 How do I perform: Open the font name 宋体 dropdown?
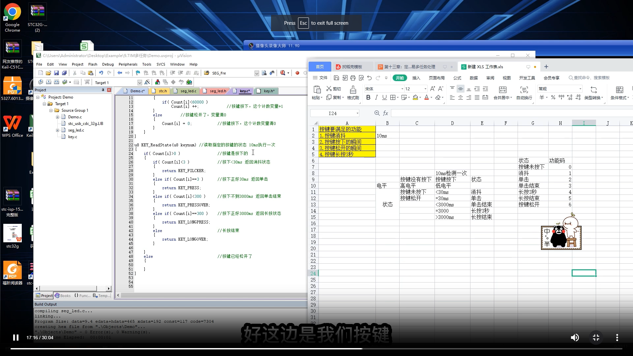402,89
